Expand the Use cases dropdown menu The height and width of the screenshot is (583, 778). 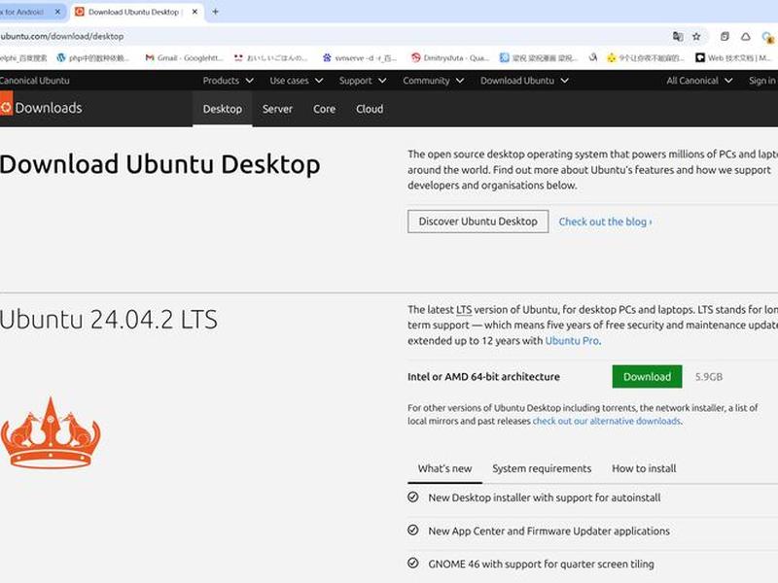(297, 81)
